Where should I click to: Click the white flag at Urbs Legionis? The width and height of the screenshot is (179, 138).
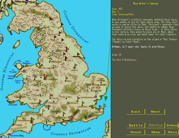tap(41, 65)
